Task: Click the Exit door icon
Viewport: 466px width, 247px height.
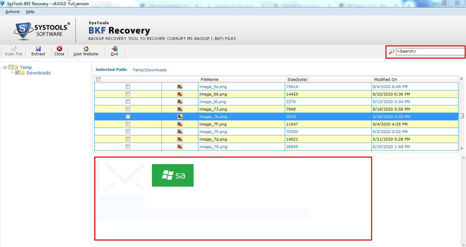Action: [x=115, y=49]
